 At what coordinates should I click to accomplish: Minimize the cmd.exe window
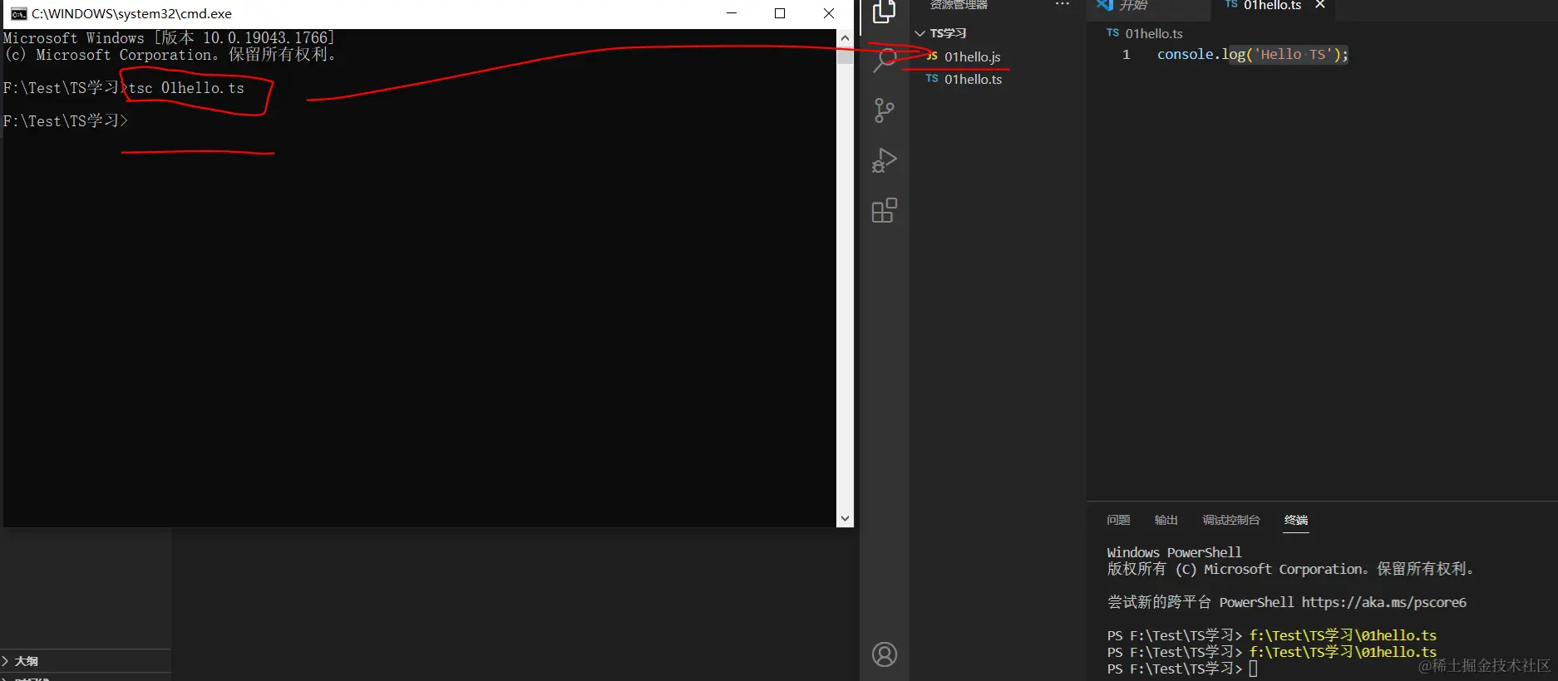(x=732, y=13)
